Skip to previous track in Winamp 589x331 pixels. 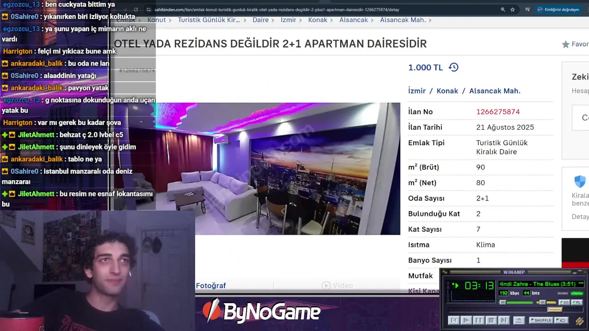pyautogui.click(x=454, y=320)
